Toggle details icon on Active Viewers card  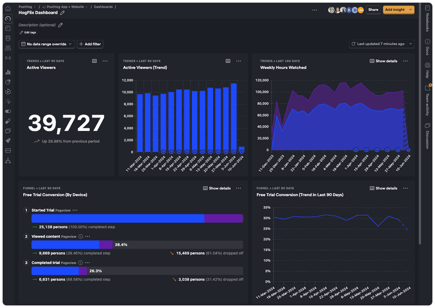pos(94,61)
